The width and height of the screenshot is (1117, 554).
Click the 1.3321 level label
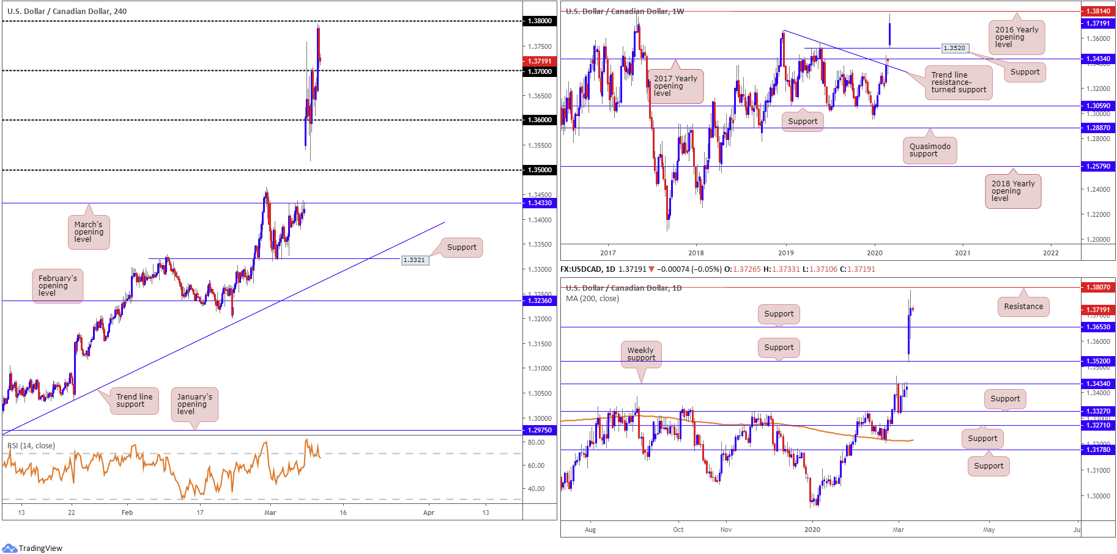tap(414, 260)
